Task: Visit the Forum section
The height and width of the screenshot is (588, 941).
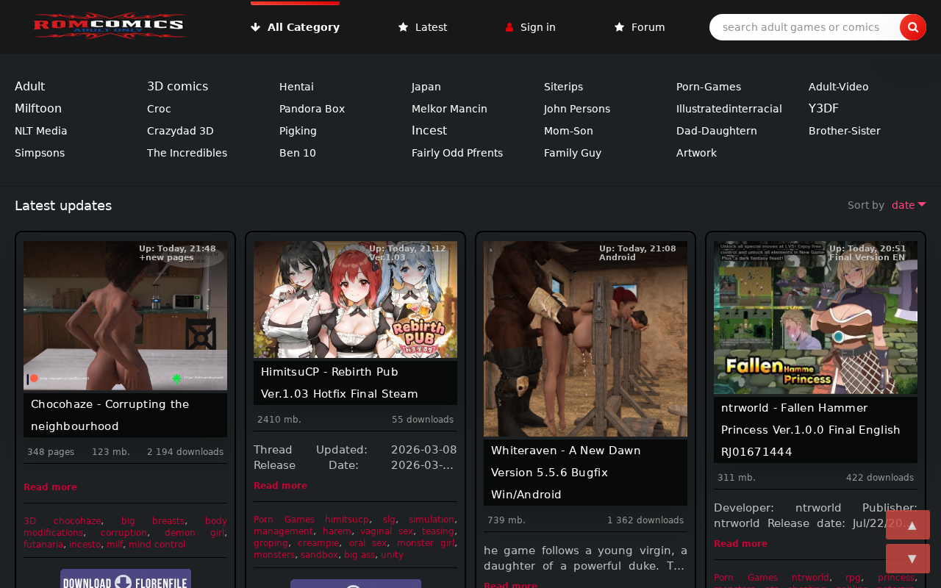Action: click(640, 27)
